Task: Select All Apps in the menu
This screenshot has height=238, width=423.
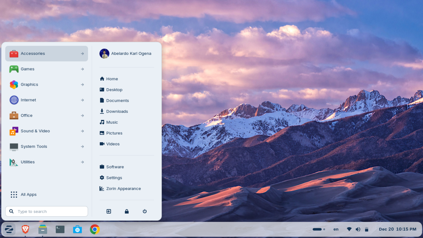Action: 28,194
